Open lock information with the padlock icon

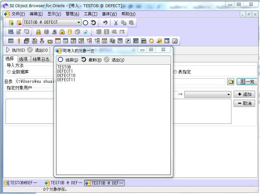click(x=62, y=32)
